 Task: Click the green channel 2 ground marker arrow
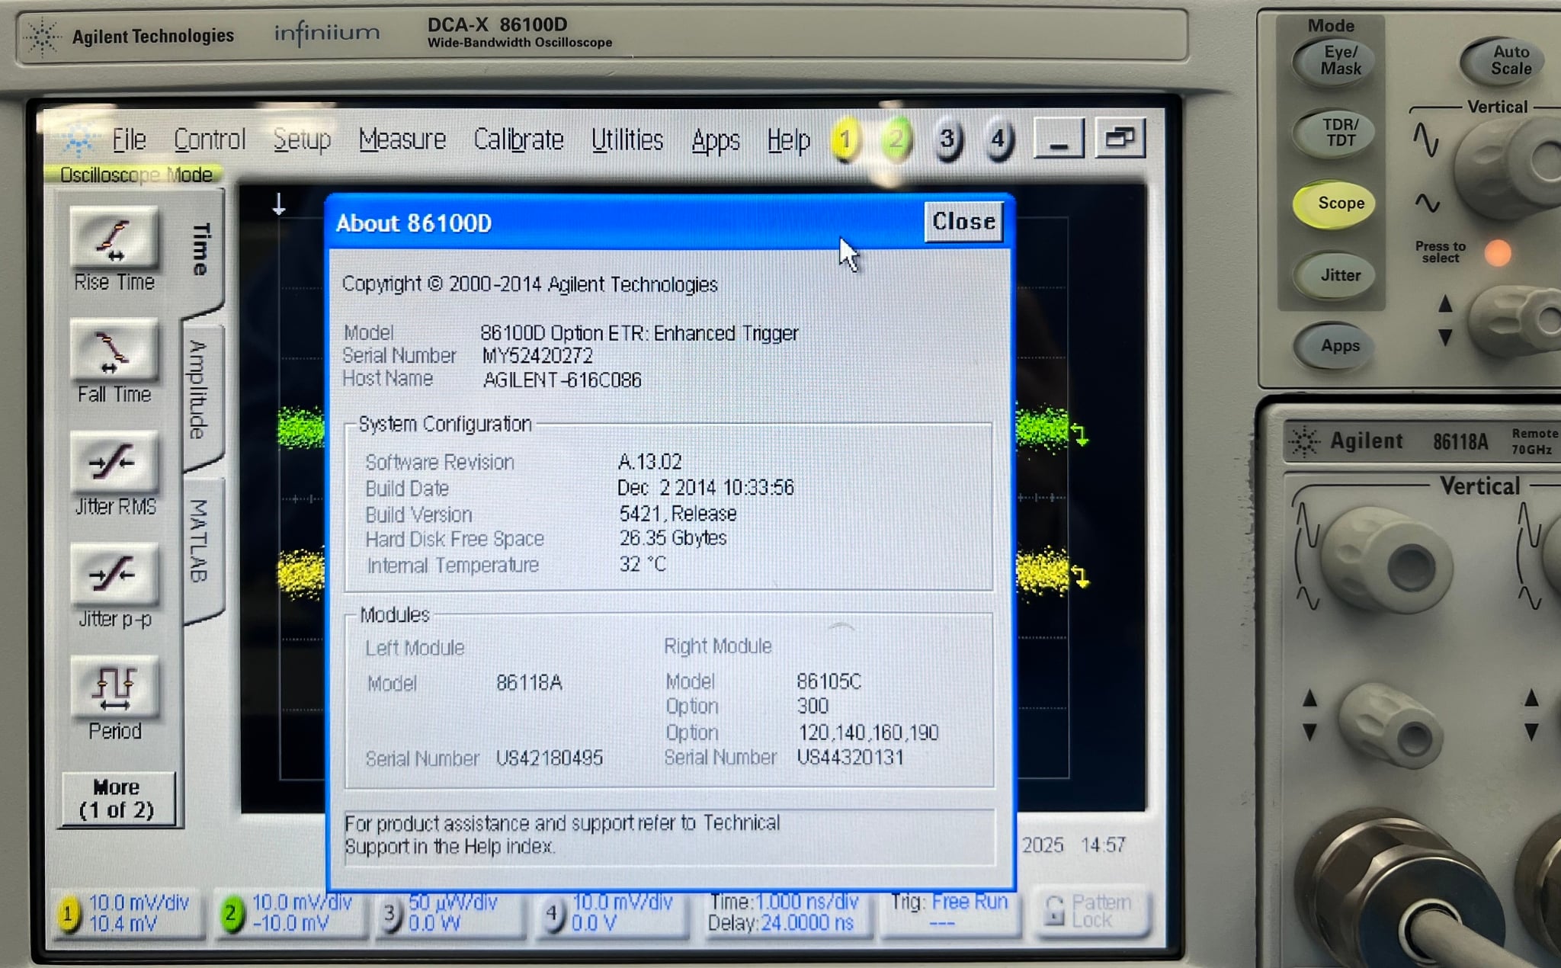pyautogui.click(x=1080, y=435)
